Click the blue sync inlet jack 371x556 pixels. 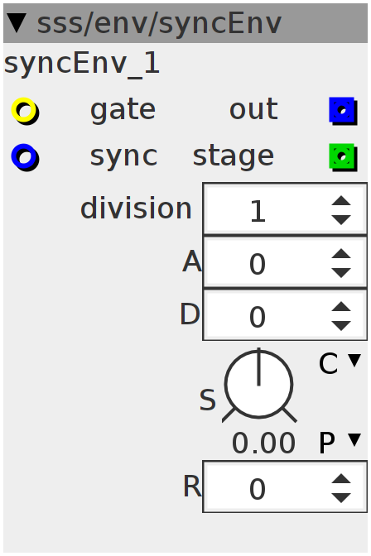(25, 156)
